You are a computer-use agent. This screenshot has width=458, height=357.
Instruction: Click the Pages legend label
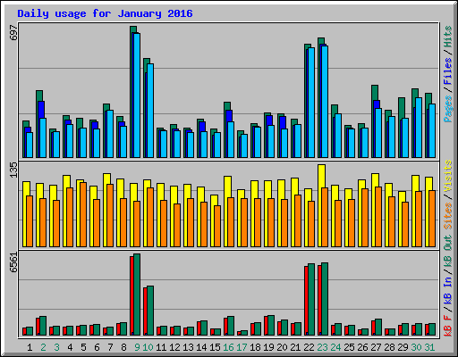(x=448, y=109)
